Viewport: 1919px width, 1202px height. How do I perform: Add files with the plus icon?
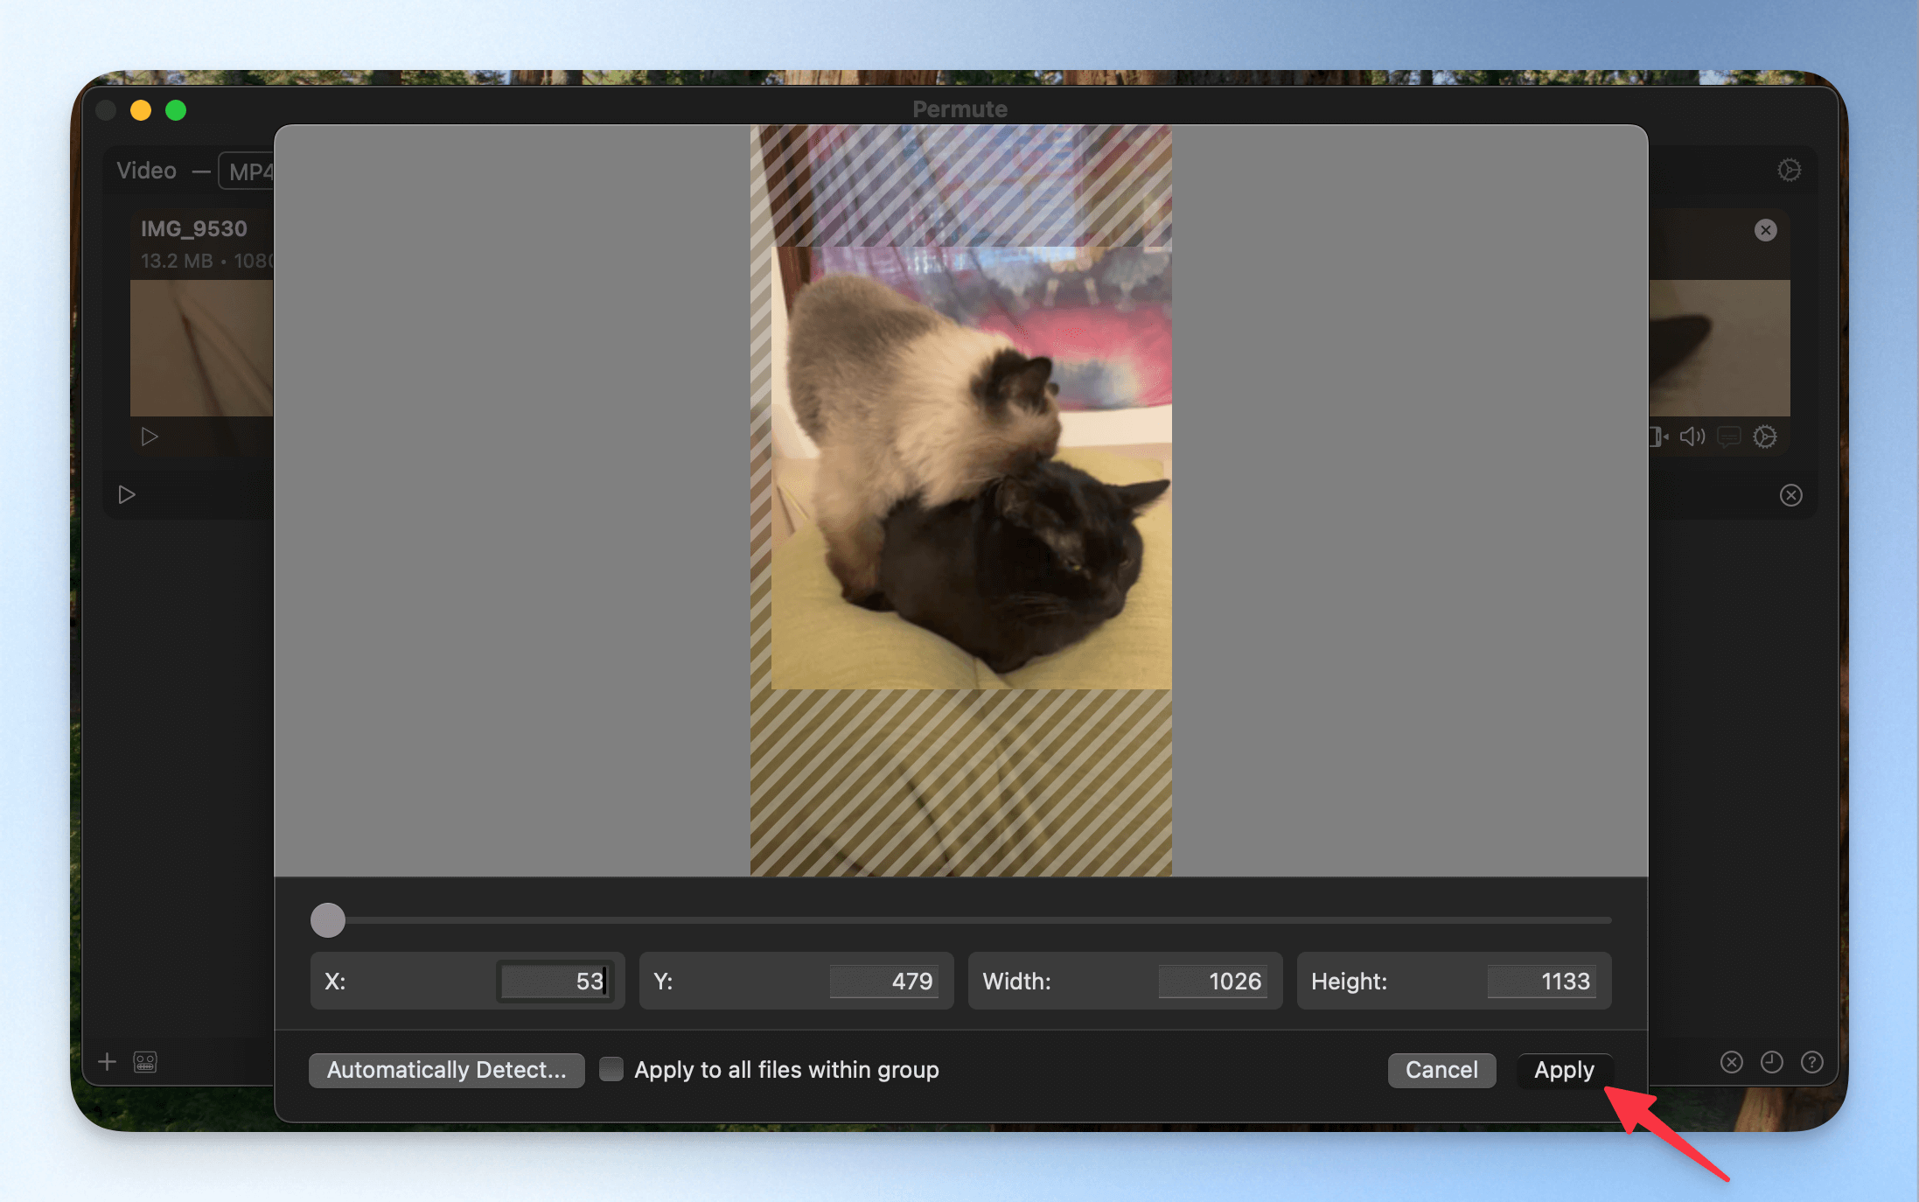point(108,1062)
